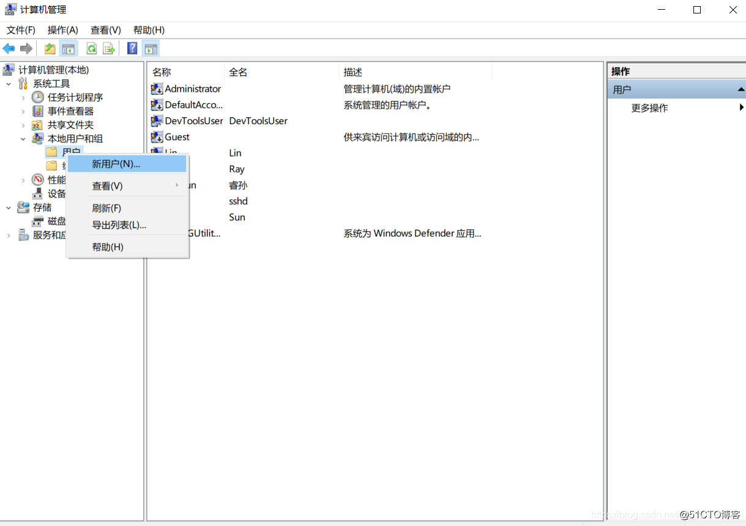746x526 pixels.
Task: Select 帮助(H) in the context menu
Action: click(x=127, y=247)
